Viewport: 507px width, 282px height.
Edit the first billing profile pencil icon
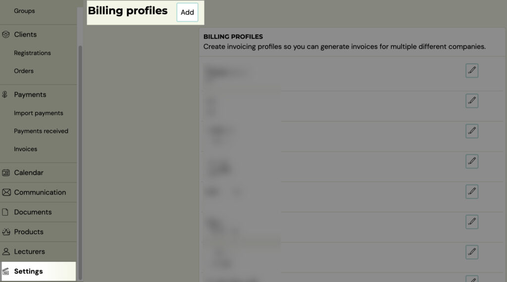click(472, 70)
